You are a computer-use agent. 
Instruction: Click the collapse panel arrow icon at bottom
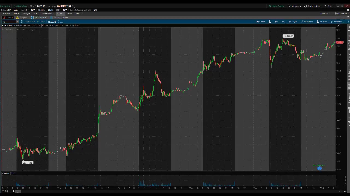[17, 191]
